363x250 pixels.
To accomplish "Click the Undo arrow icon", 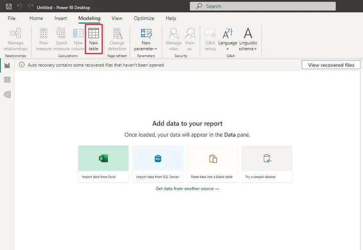I will coord(20,6).
